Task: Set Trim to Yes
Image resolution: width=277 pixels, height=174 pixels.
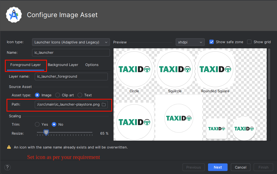Action: (x=37, y=124)
